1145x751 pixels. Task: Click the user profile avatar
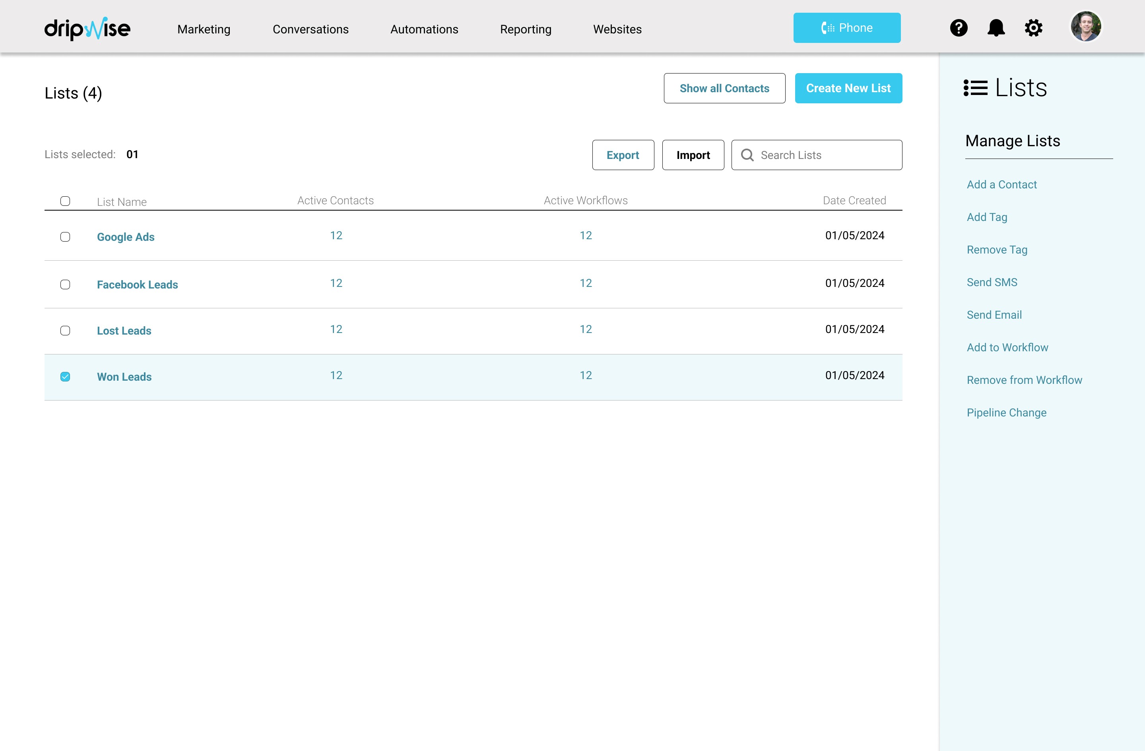pos(1085,27)
